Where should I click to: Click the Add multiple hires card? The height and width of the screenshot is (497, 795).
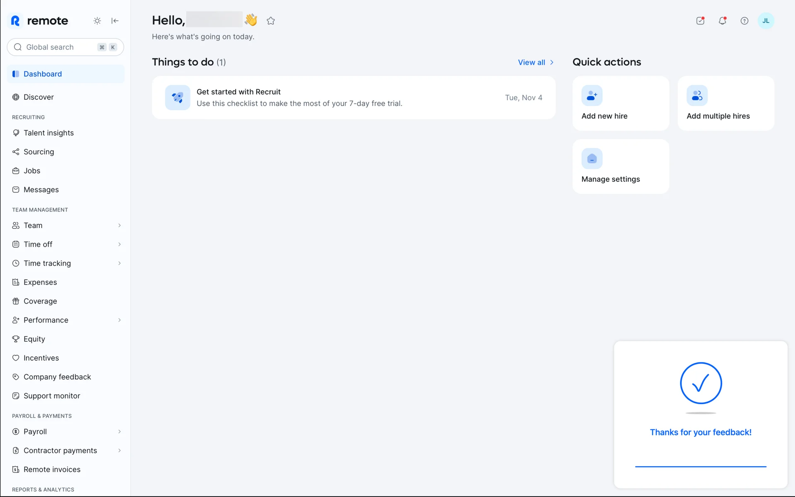725,104
